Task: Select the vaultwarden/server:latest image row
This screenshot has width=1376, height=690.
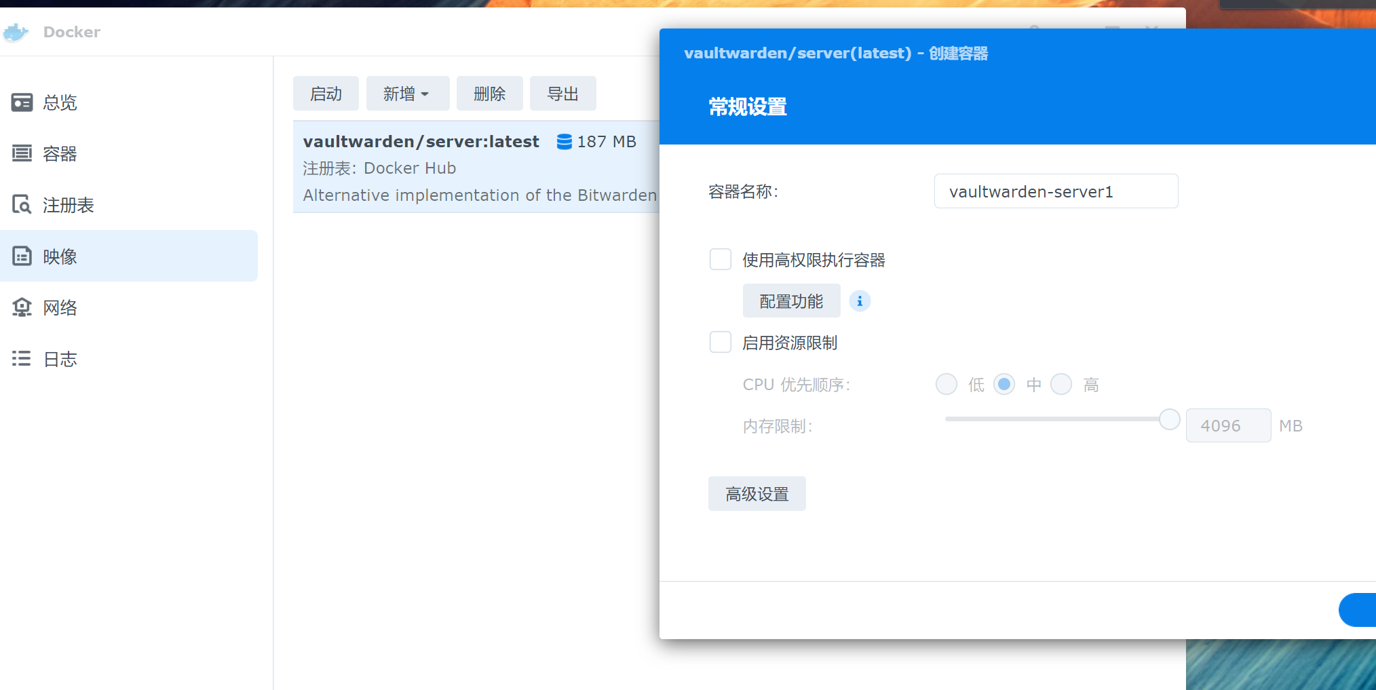Action: pos(476,167)
